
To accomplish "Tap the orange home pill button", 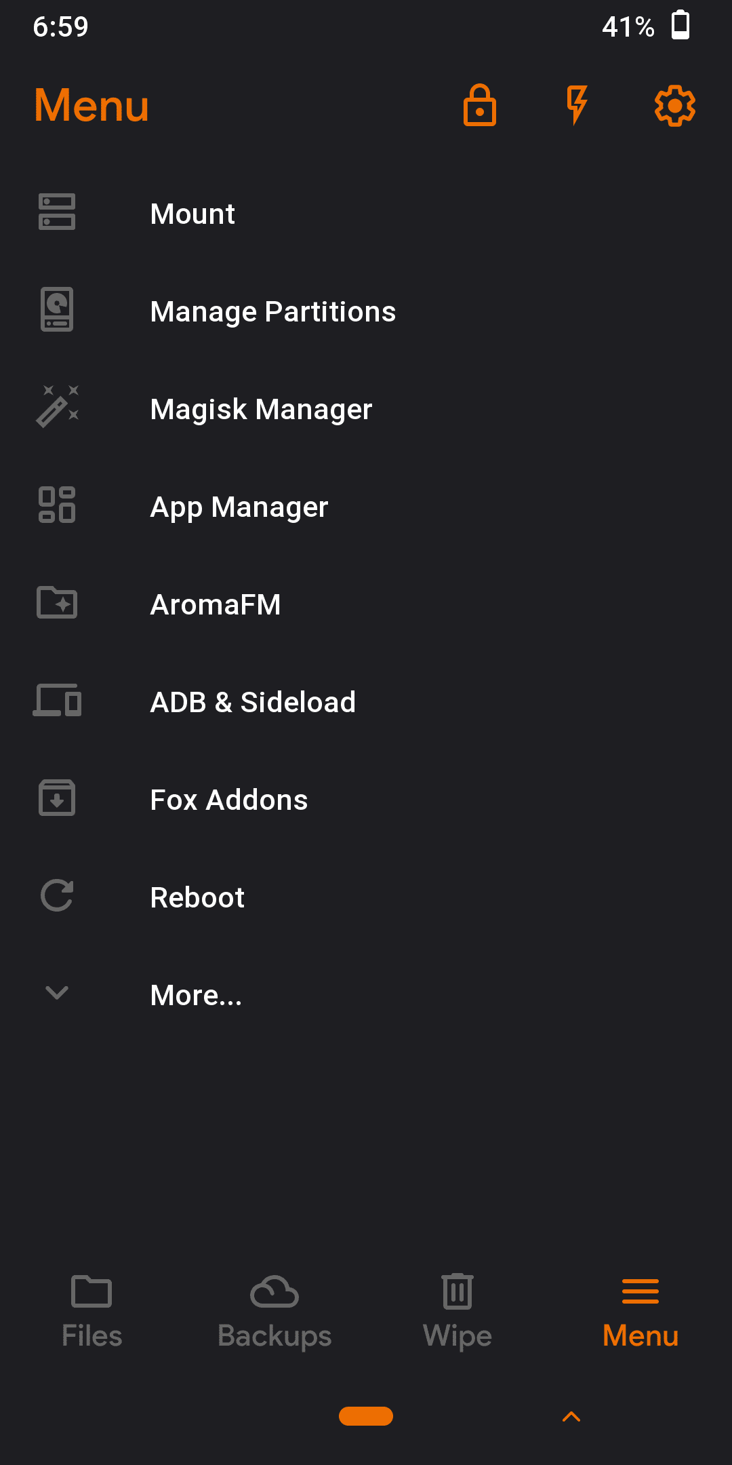I will coord(366,1416).
